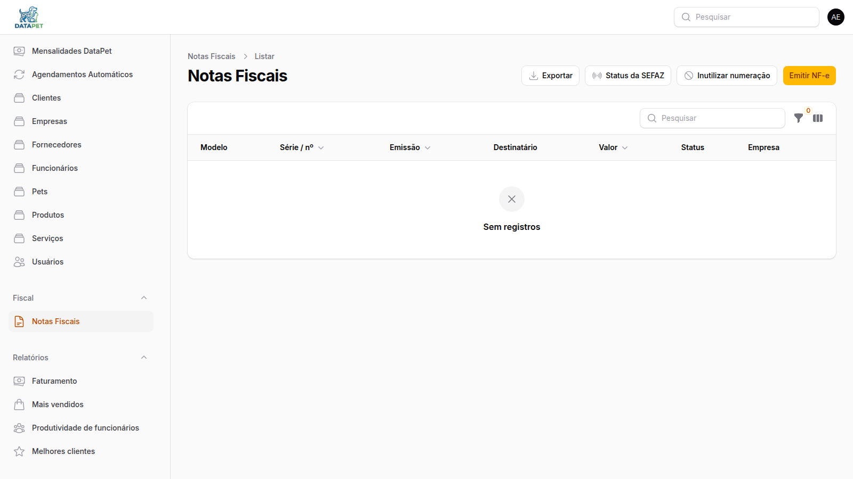This screenshot has width=853, height=479.
Task: Click the filter funnel icon
Action: [x=798, y=118]
